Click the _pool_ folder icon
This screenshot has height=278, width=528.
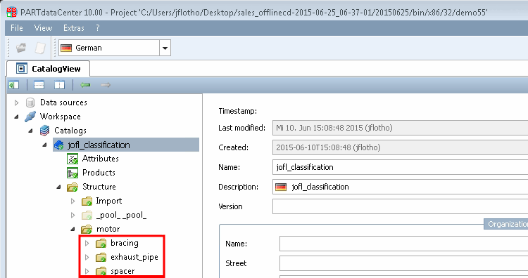point(87,216)
